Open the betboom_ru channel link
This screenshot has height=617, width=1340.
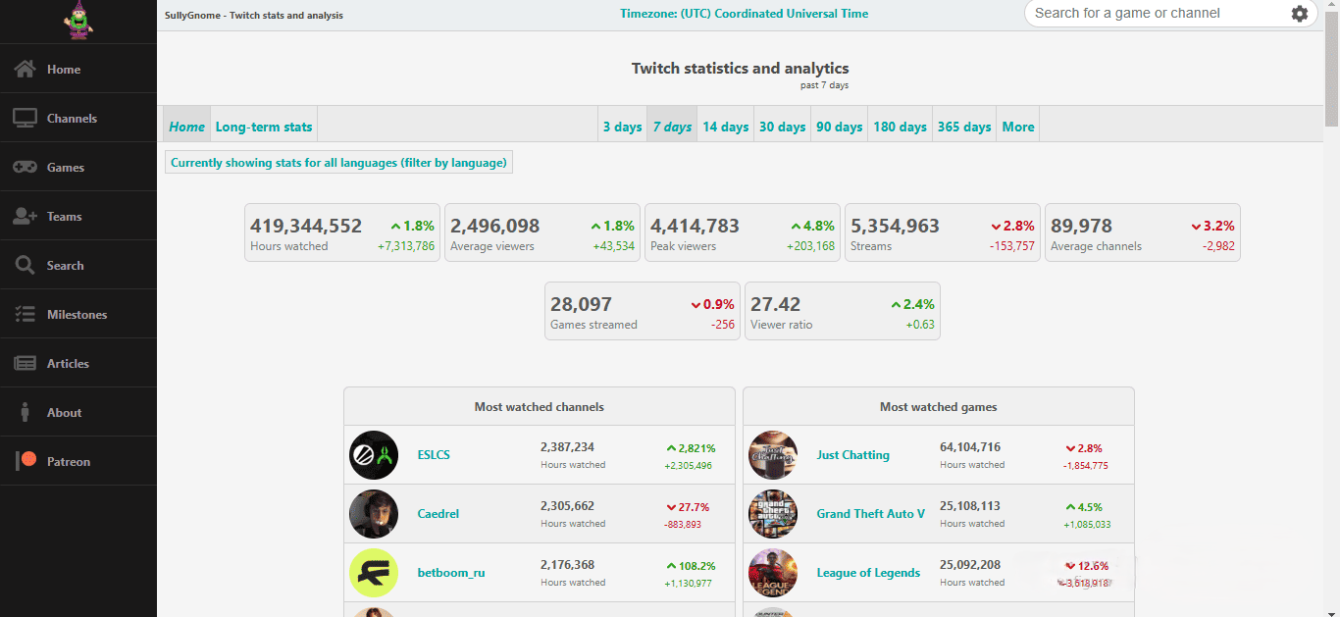pyautogui.click(x=451, y=573)
